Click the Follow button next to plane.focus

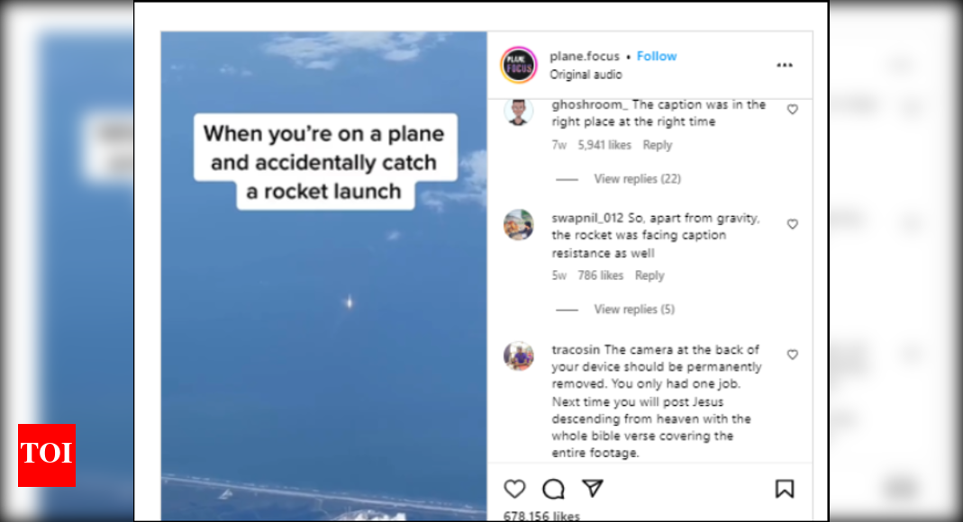coord(657,56)
